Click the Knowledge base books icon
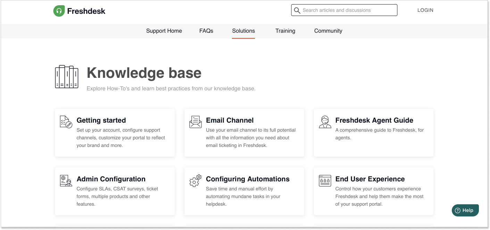This screenshot has height=230, width=490. tap(67, 76)
